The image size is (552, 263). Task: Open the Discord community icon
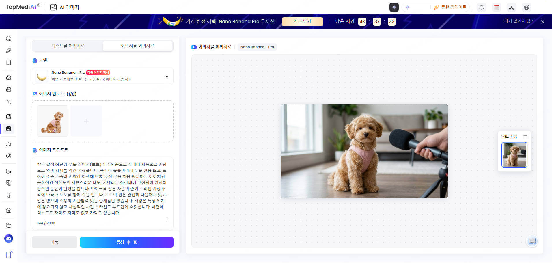9,238
